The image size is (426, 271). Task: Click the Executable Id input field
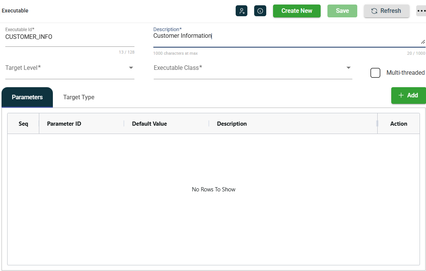(70, 37)
